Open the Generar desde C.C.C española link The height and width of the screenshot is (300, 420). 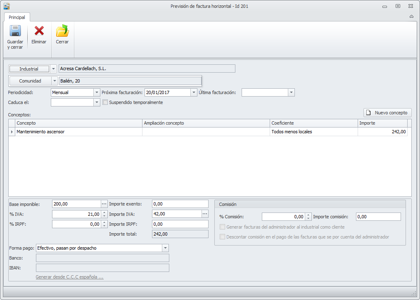(69, 277)
